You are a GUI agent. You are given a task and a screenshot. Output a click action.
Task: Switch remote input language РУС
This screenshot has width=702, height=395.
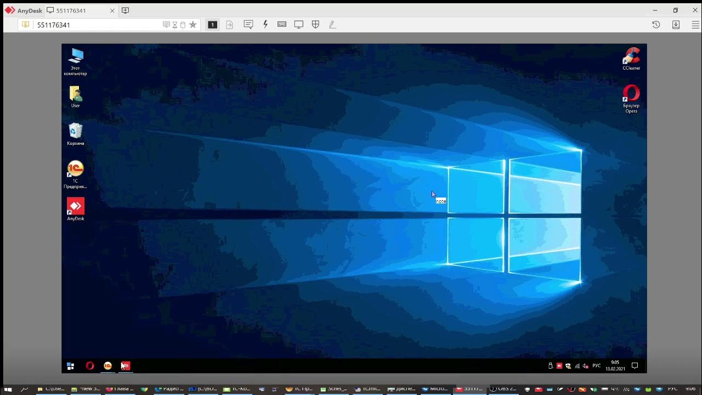[597, 366]
